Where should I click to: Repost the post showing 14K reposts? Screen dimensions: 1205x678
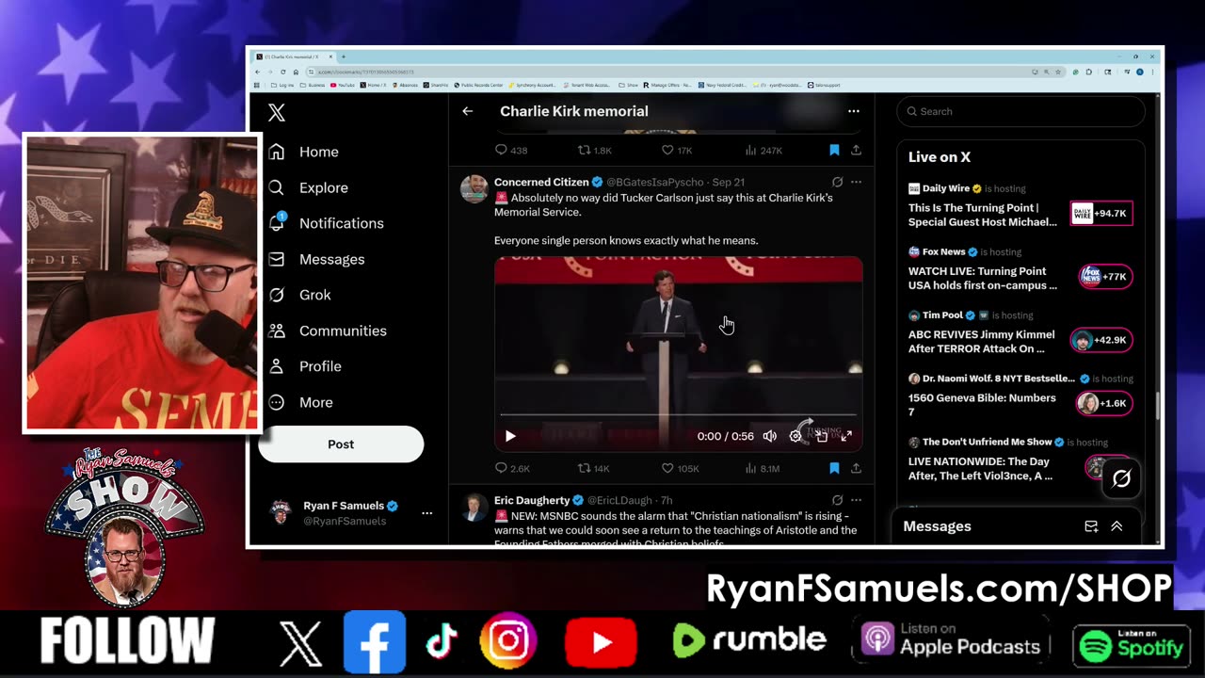tap(594, 468)
